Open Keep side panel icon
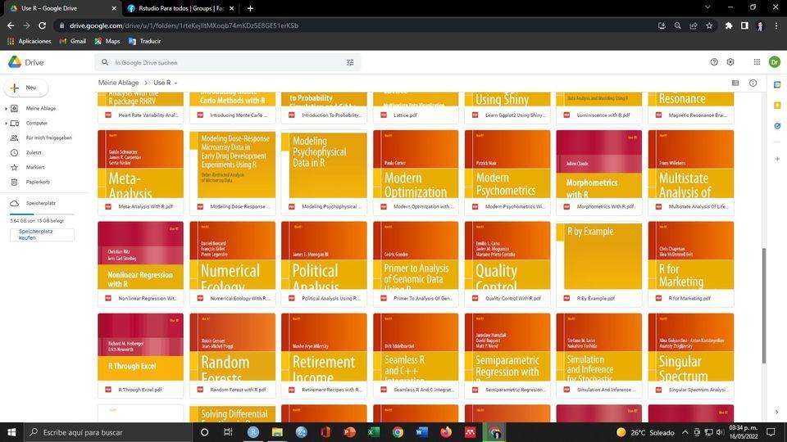 (x=777, y=106)
